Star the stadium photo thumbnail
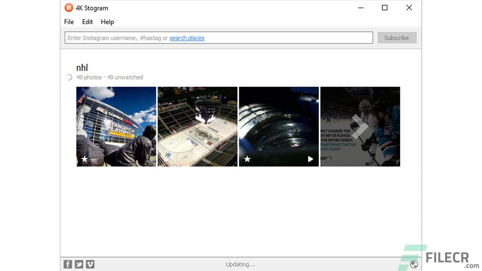This screenshot has height=271, width=482. click(x=85, y=159)
